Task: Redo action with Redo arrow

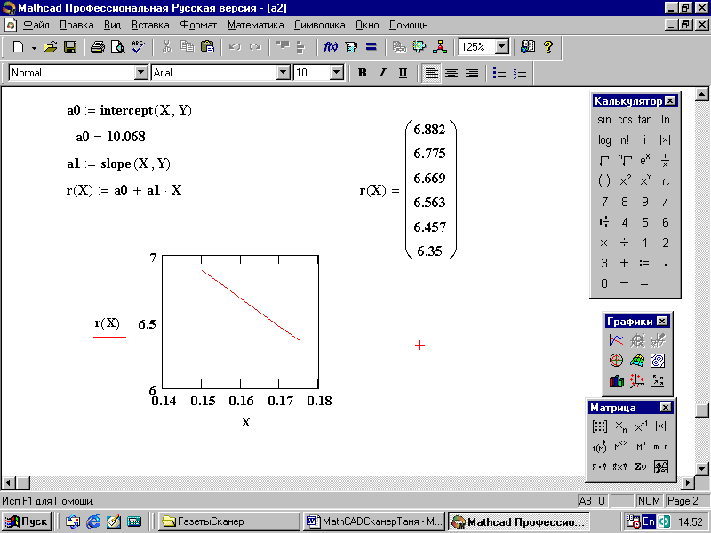Action: pos(255,47)
